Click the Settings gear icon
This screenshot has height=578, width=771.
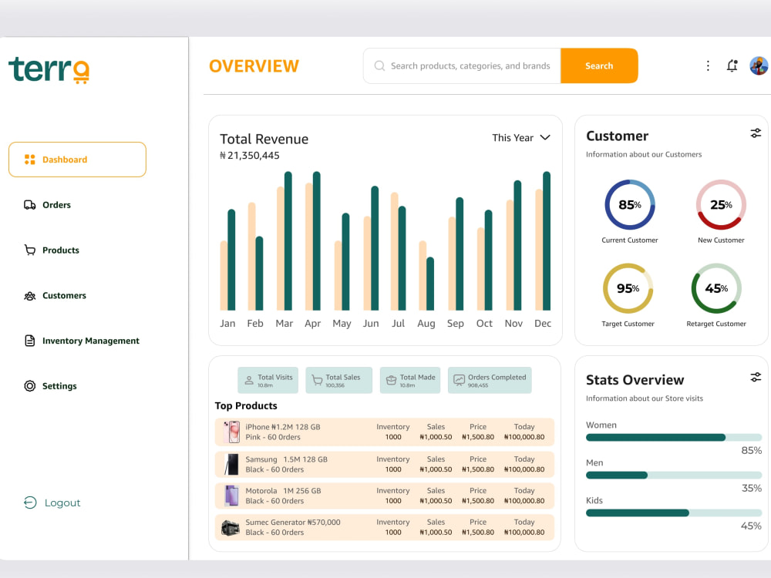pos(30,386)
